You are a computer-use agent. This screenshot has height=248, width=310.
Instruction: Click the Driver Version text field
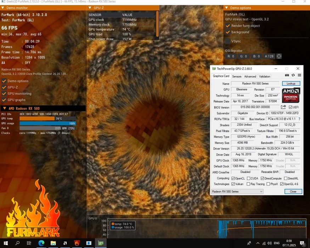[265, 148]
